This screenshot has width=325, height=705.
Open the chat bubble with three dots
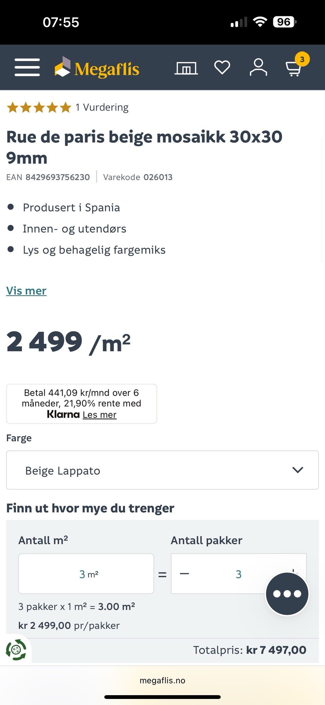pyautogui.click(x=287, y=594)
